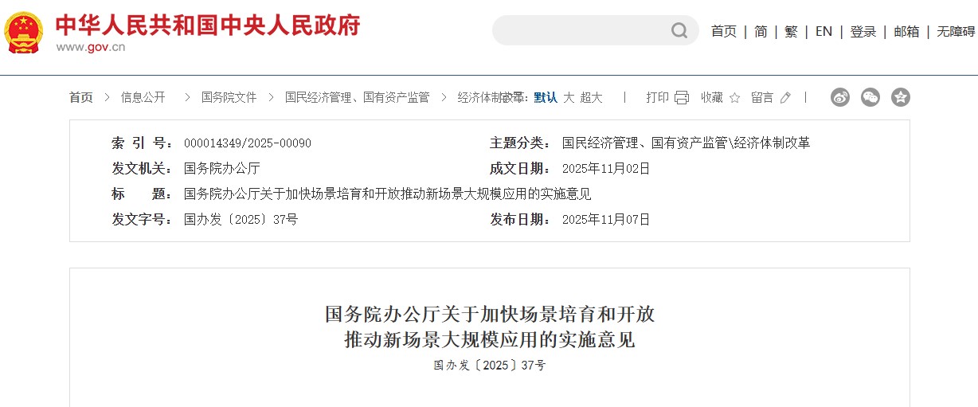
Task: Switch font size to 超大
Action: [592, 97]
